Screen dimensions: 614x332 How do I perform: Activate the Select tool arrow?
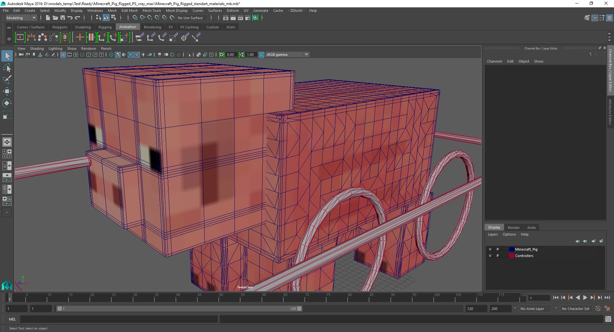7,56
